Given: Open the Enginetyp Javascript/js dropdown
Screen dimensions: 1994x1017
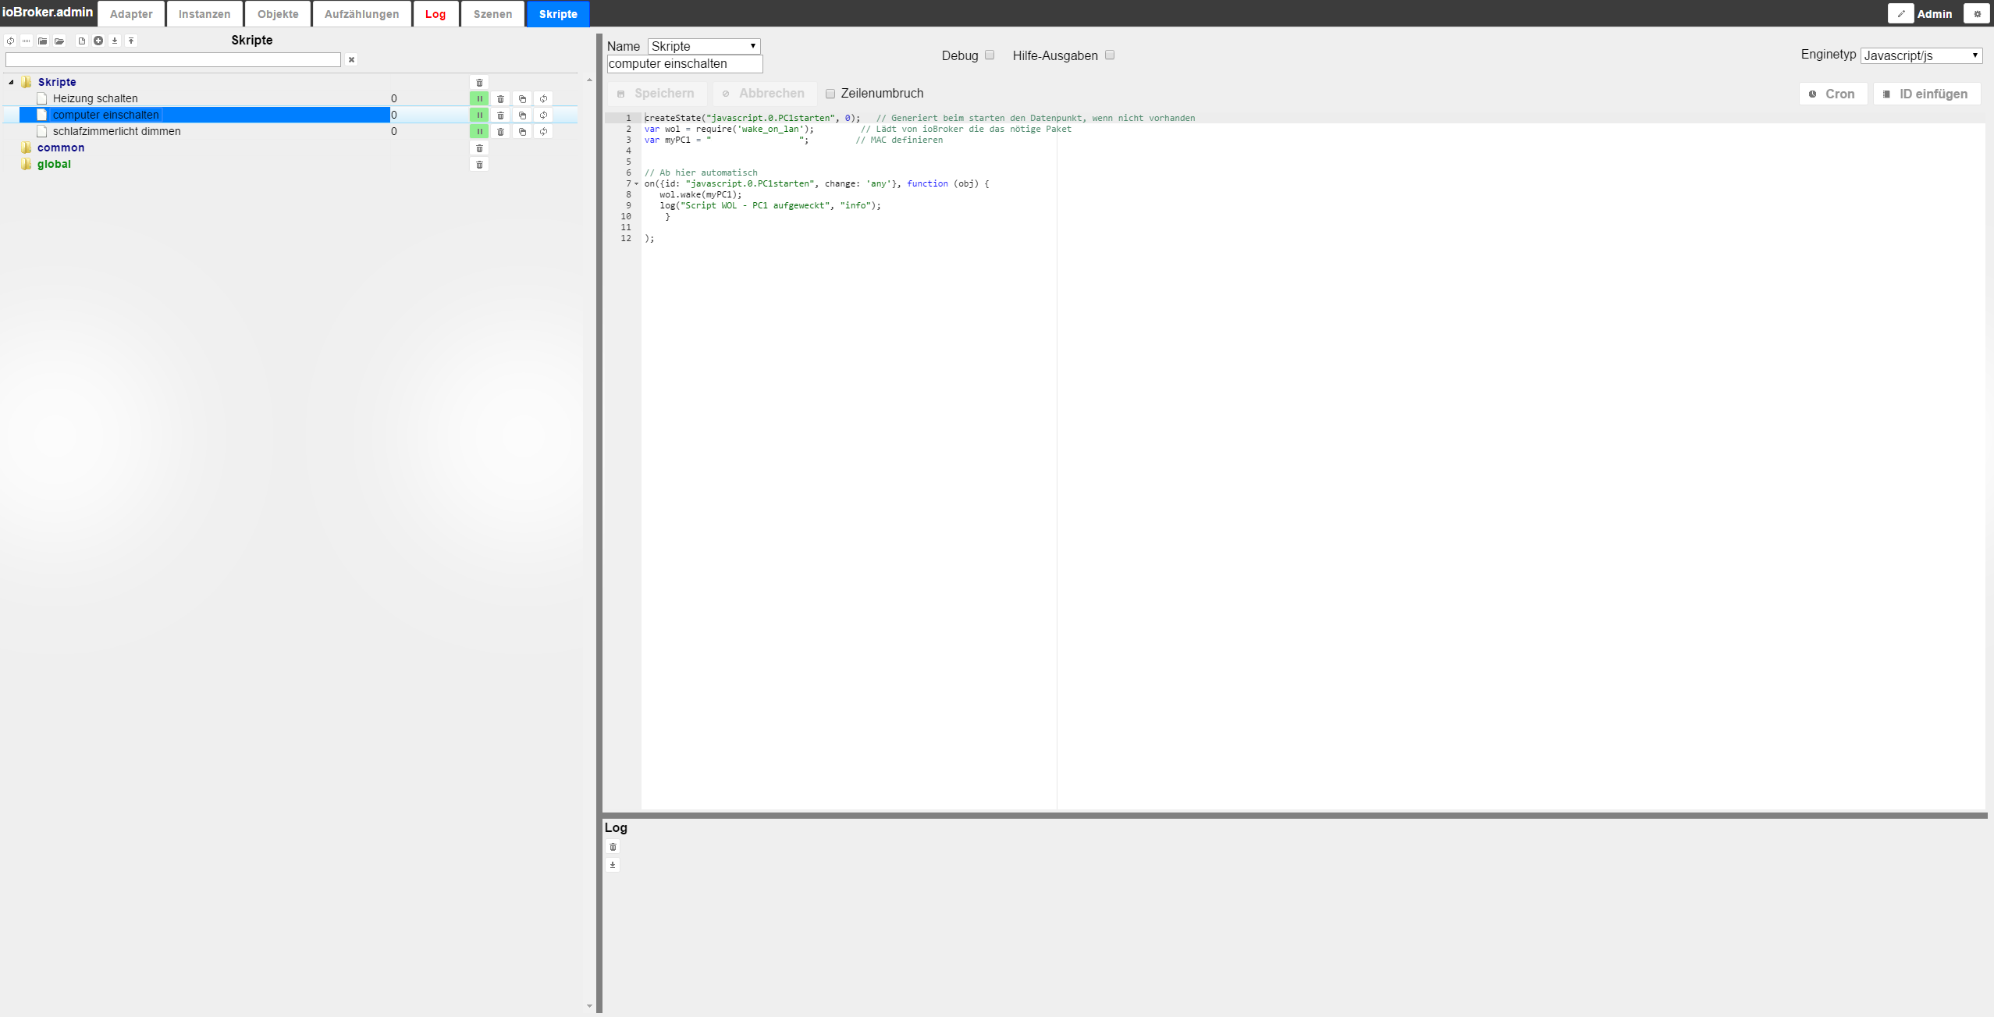Looking at the screenshot, I should 1921,55.
